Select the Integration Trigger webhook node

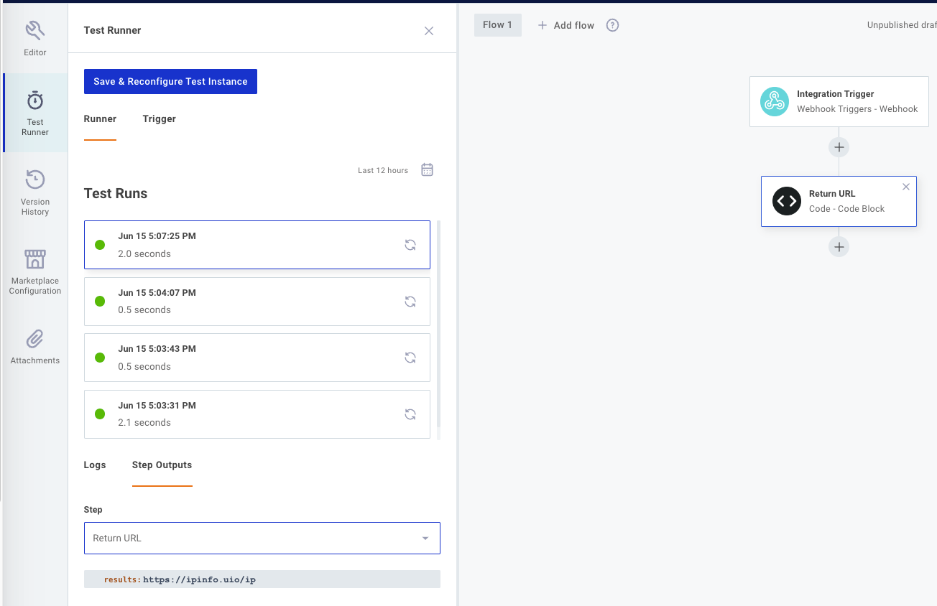coord(839,101)
